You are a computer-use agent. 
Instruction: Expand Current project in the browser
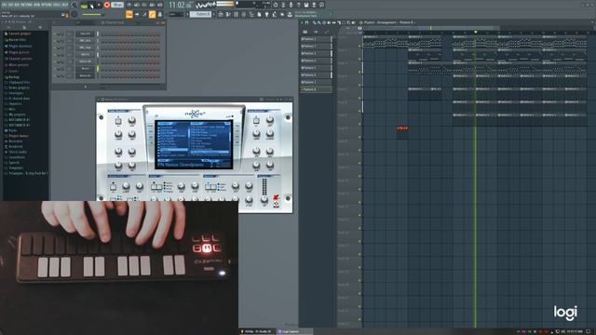coord(20,33)
